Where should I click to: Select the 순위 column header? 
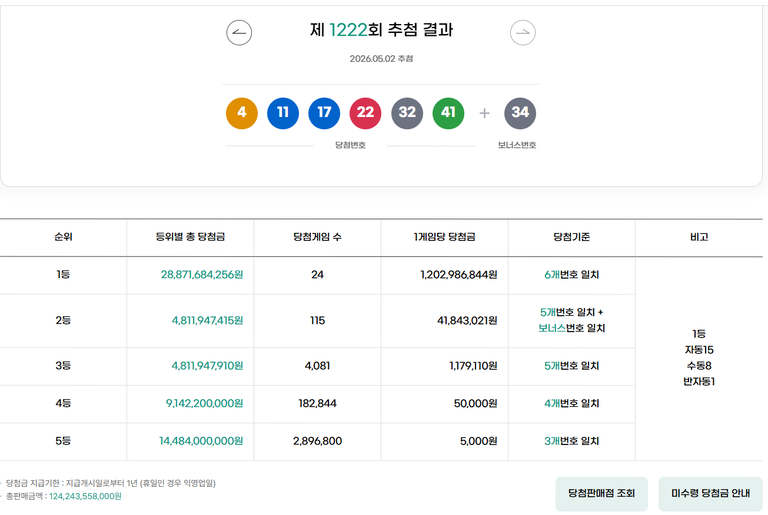64,238
